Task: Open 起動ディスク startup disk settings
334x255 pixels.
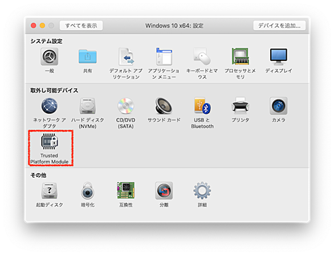Action: [x=50, y=191]
